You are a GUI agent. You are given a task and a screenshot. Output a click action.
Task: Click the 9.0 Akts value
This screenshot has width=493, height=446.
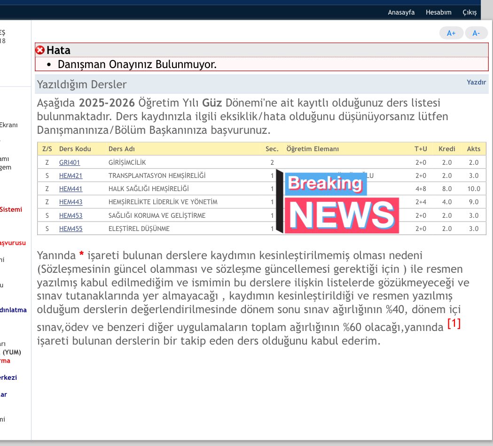[474, 202]
